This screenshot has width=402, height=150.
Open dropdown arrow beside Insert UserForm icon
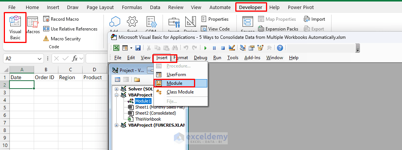click(131, 48)
